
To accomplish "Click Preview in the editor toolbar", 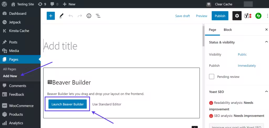I will (201, 16).
